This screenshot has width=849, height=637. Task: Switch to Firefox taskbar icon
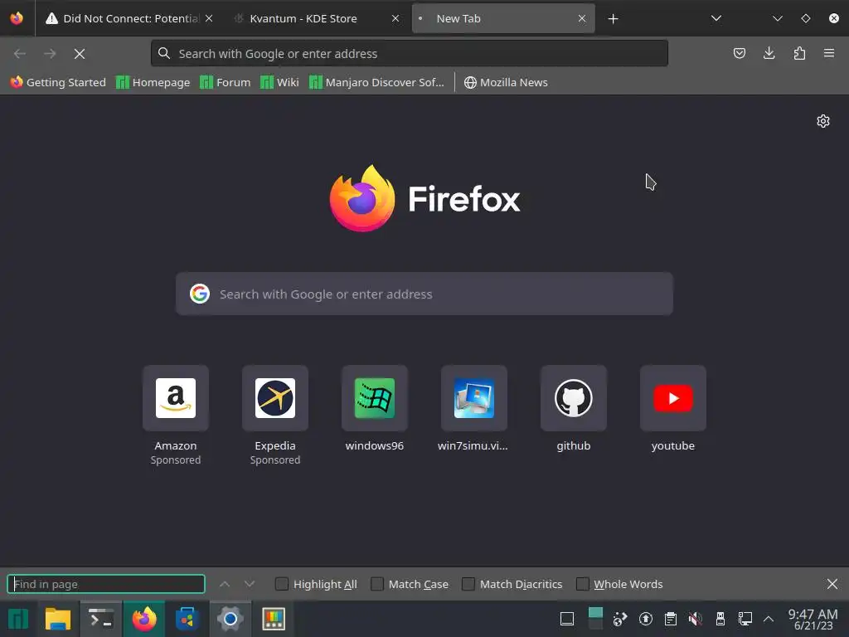click(x=144, y=619)
